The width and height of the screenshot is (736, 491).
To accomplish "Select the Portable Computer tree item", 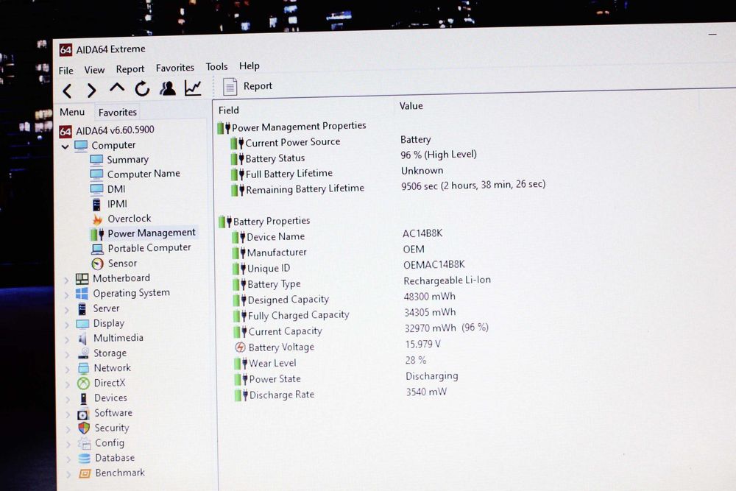I will click(x=149, y=248).
